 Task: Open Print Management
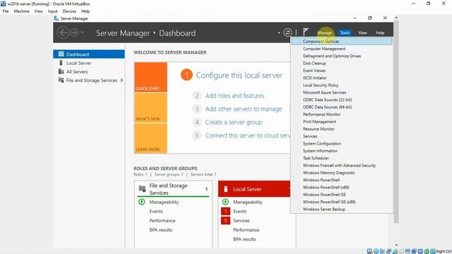[342, 121]
